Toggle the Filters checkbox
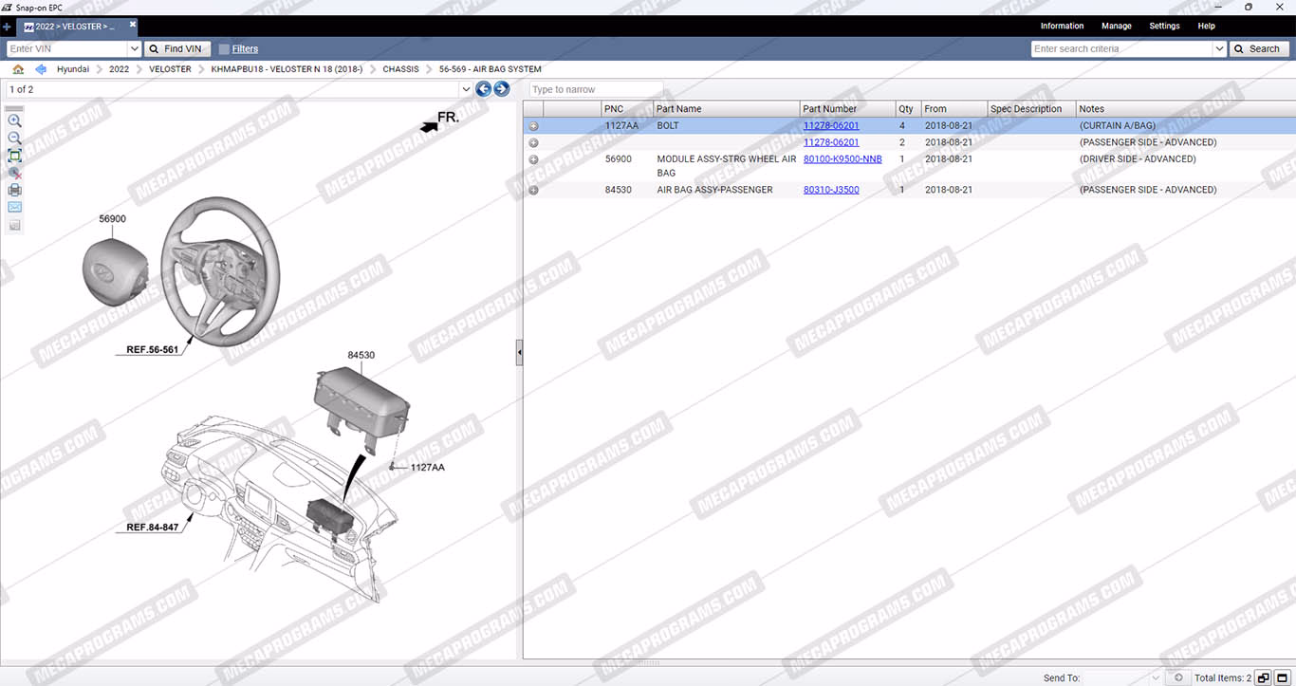Viewport: 1296px width, 686px height. click(224, 49)
